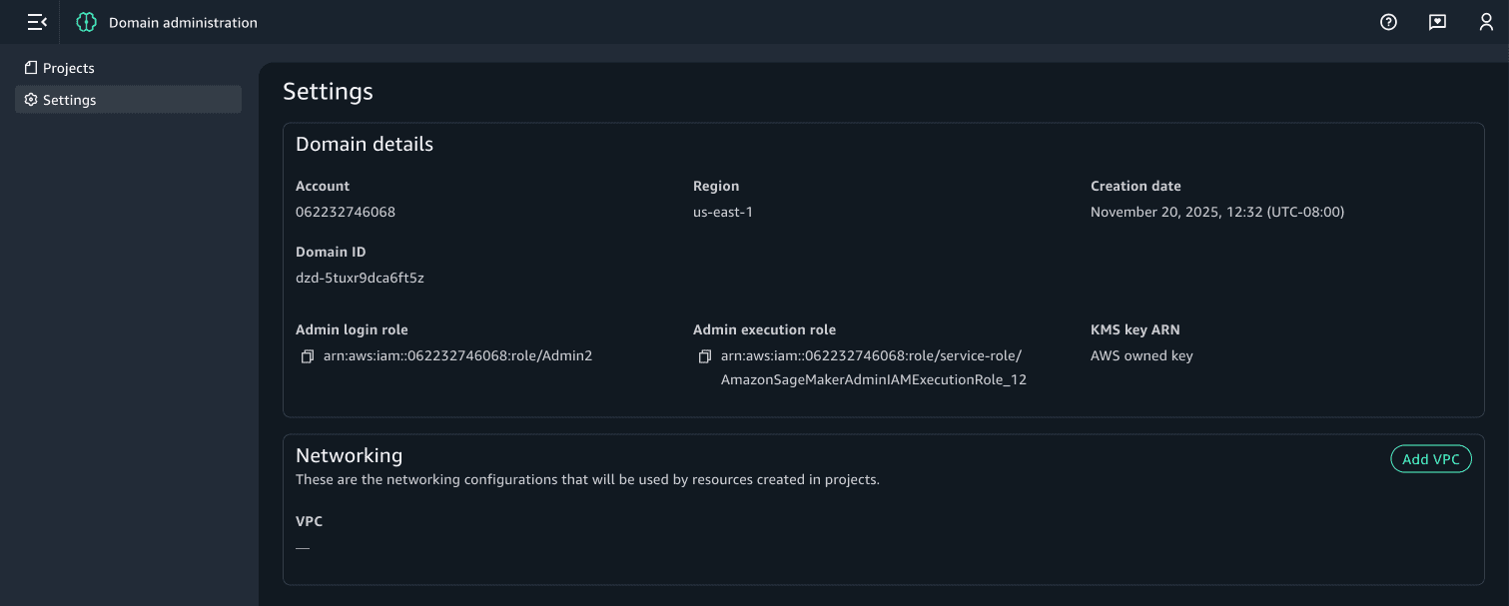Click the Admin execution role label

point(764,329)
